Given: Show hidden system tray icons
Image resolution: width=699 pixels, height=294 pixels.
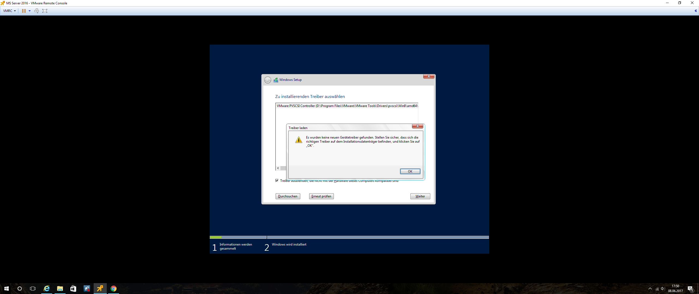Looking at the screenshot, I should click(650, 289).
